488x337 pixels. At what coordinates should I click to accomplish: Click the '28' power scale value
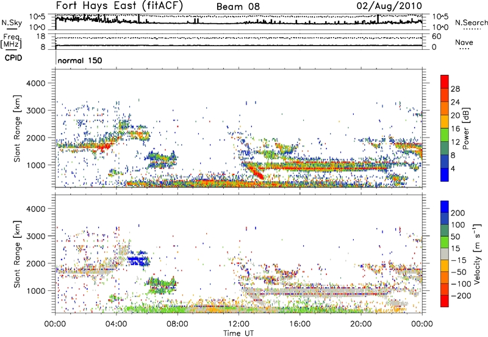pos(455,89)
